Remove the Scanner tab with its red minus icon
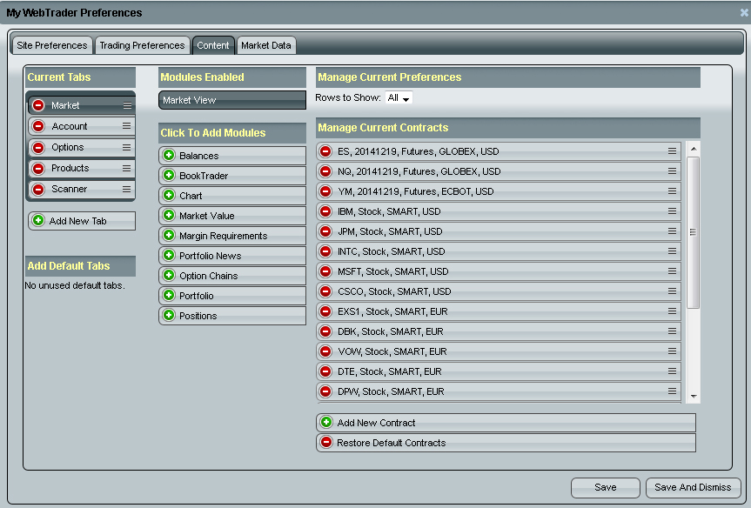 (x=38, y=189)
